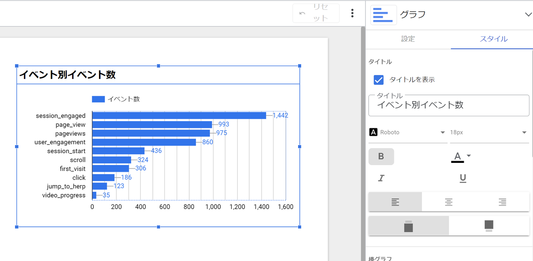Align the title to the right
The width and height of the screenshot is (533, 261).
point(502,202)
